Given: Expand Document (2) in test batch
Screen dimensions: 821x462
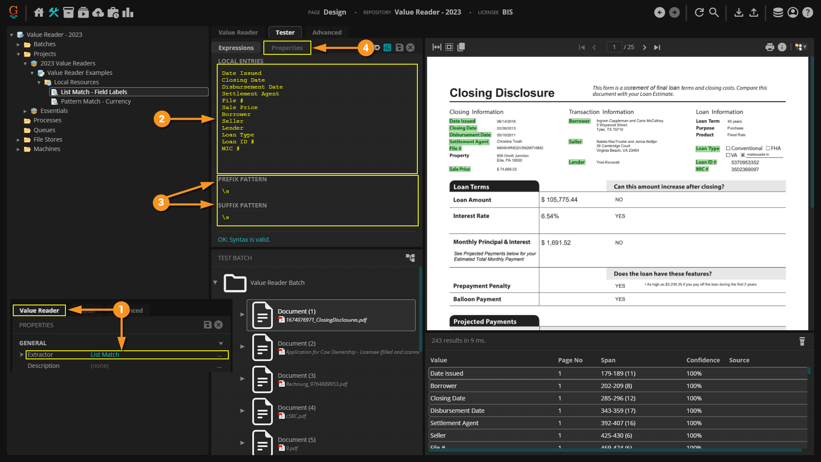Looking at the screenshot, I should 242,346.
